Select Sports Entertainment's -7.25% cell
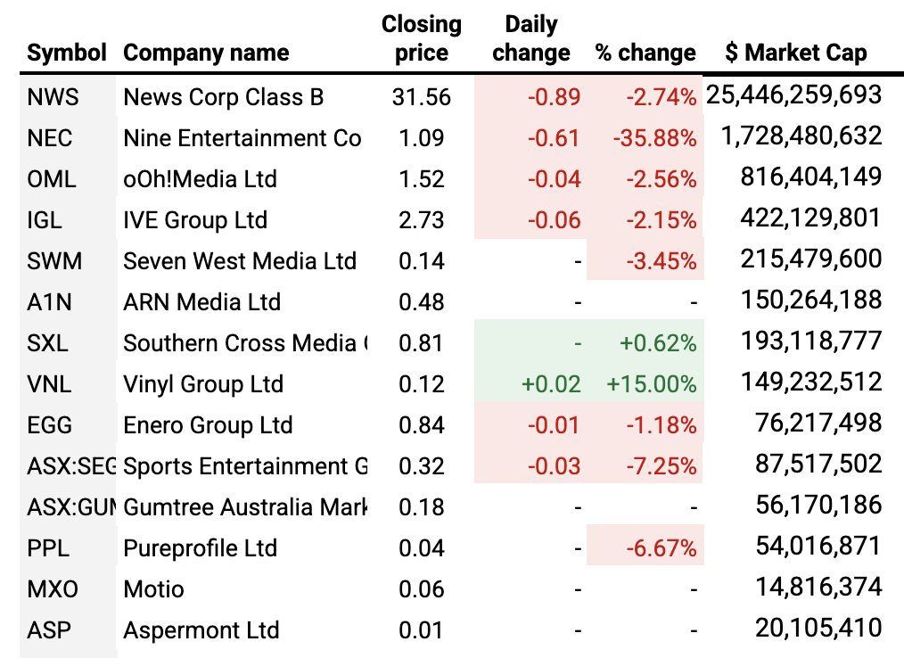 pyautogui.click(x=660, y=466)
